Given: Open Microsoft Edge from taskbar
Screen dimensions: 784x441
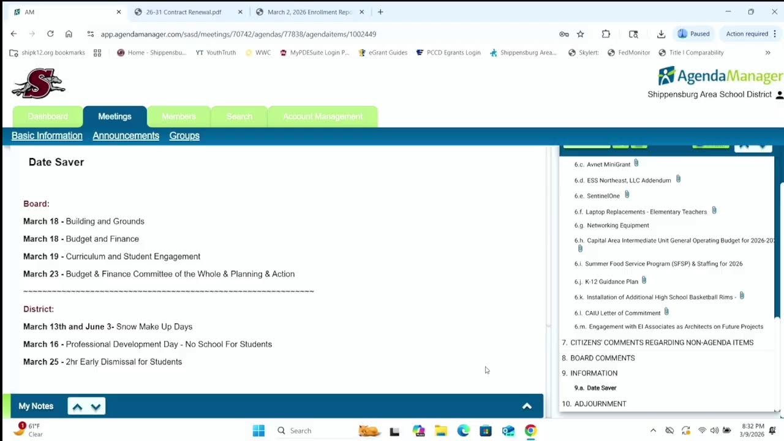Looking at the screenshot, I should (x=463, y=431).
